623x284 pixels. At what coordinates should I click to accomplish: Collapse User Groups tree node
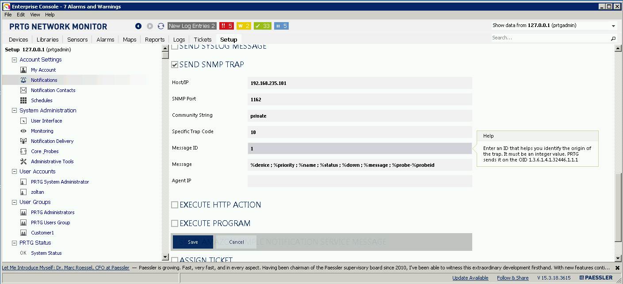coord(14,202)
